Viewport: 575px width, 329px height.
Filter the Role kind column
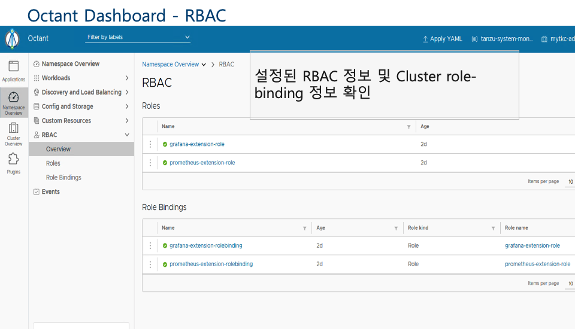[493, 229]
